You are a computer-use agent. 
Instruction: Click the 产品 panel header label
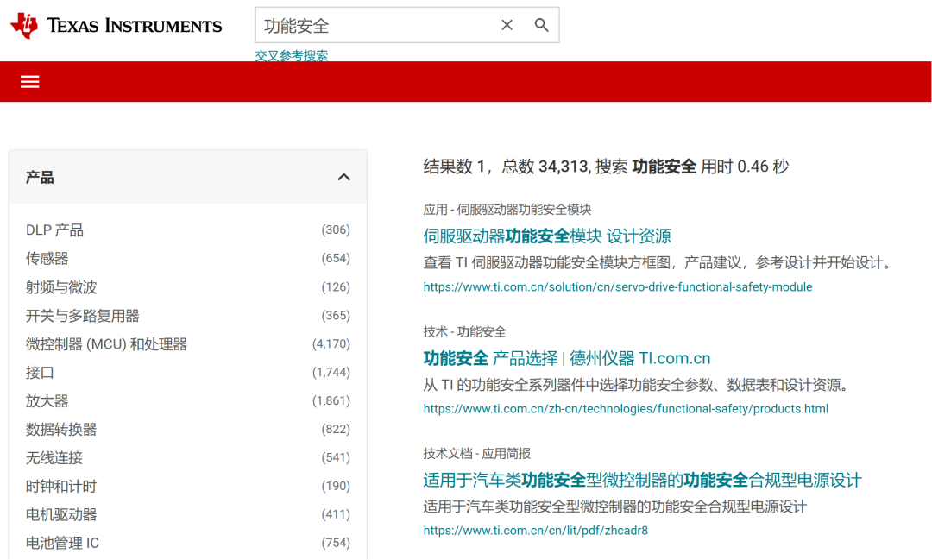(x=40, y=177)
